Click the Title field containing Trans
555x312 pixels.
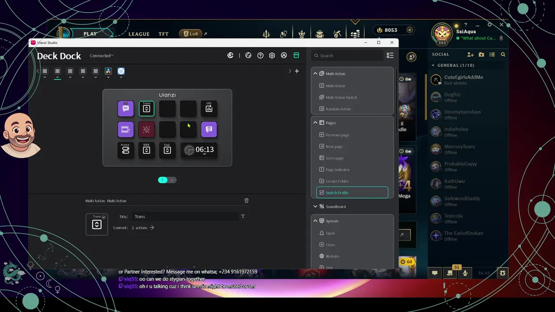coord(186,217)
